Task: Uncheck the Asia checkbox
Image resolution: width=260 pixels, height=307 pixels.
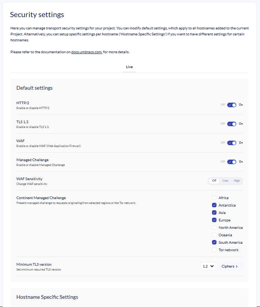Action: coord(214,212)
